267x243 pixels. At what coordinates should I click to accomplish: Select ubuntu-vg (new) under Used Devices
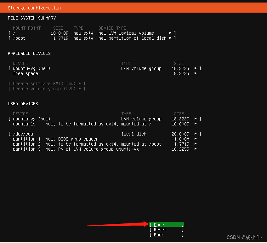click(105, 119)
